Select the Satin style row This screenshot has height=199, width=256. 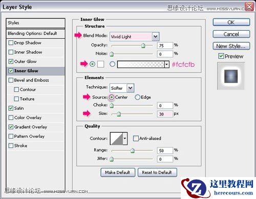click(35, 108)
